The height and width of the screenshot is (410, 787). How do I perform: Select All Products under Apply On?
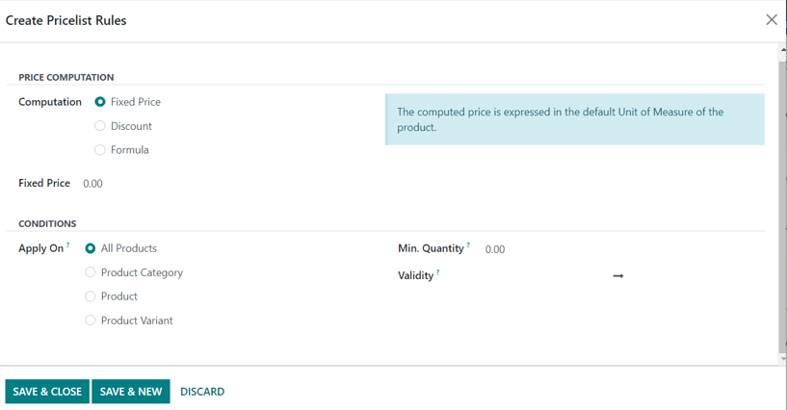point(91,248)
